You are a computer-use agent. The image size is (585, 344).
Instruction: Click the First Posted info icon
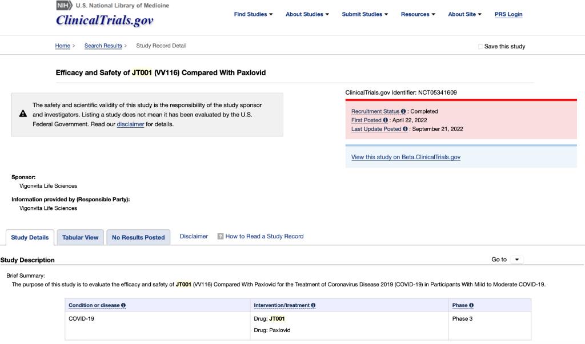[386, 120]
